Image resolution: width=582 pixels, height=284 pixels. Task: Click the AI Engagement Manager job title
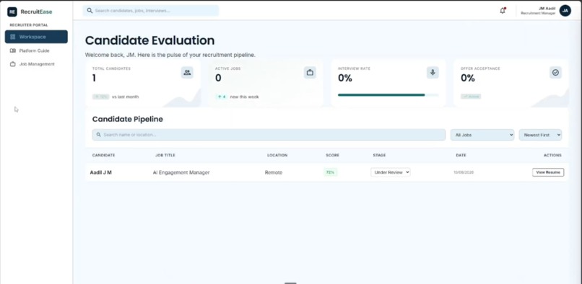pyautogui.click(x=181, y=172)
